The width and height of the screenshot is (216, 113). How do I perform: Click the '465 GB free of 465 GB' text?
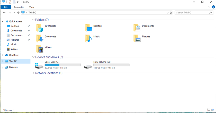pyautogui.click(x=104, y=68)
